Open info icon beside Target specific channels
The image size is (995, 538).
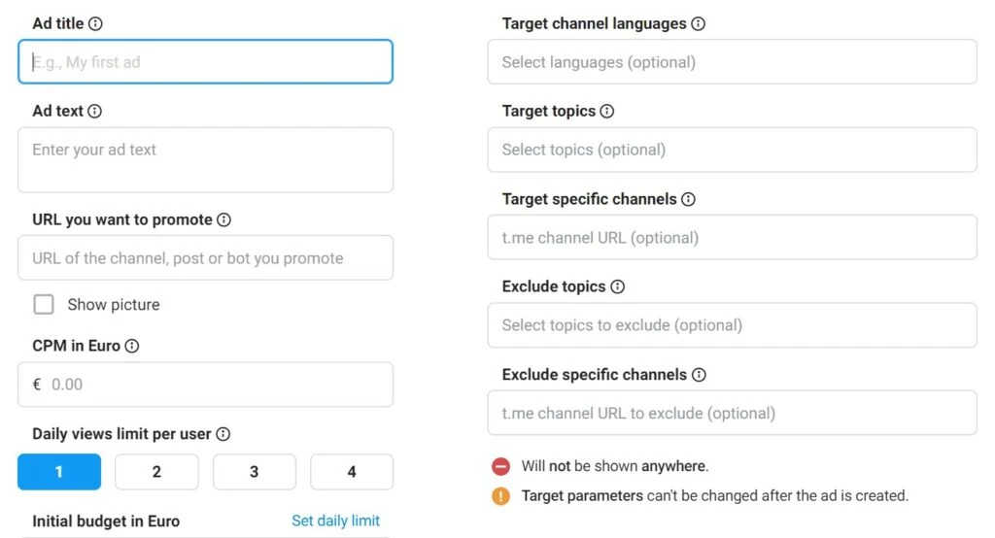pos(689,199)
